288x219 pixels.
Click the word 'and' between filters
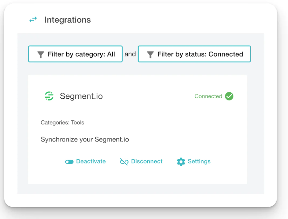click(130, 54)
